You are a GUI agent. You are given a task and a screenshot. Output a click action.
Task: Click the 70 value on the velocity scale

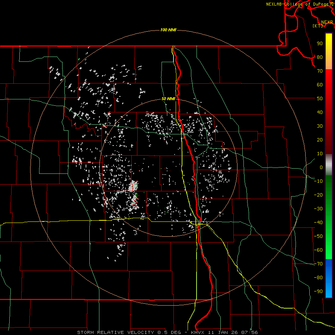(320, 71)
